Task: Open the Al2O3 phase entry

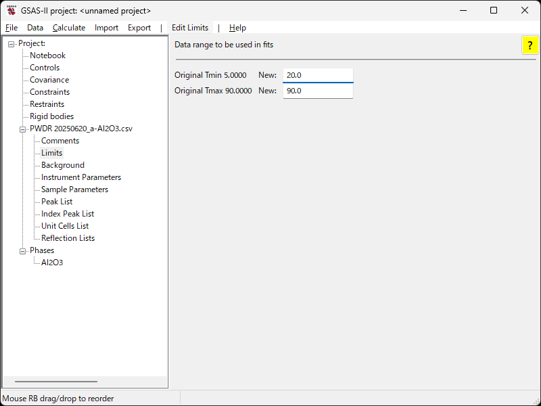Action: (52, 263)
